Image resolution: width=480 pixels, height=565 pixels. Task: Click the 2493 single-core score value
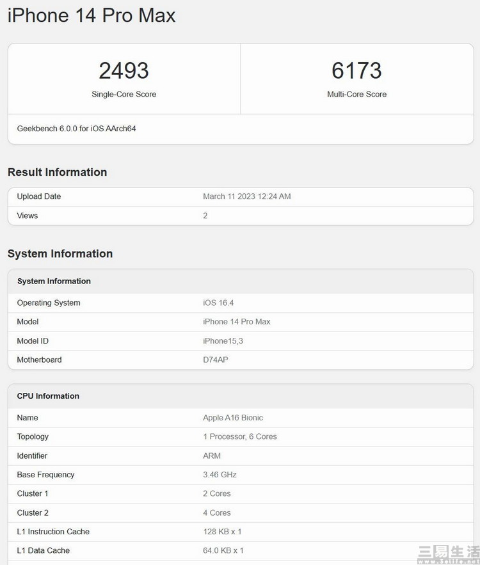tap(124, 71)
